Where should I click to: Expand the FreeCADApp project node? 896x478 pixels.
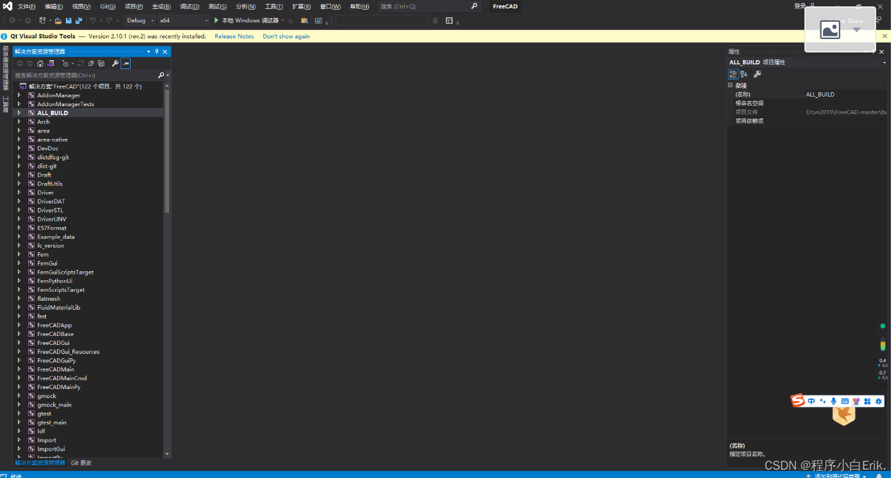click(x=19, y=325)
